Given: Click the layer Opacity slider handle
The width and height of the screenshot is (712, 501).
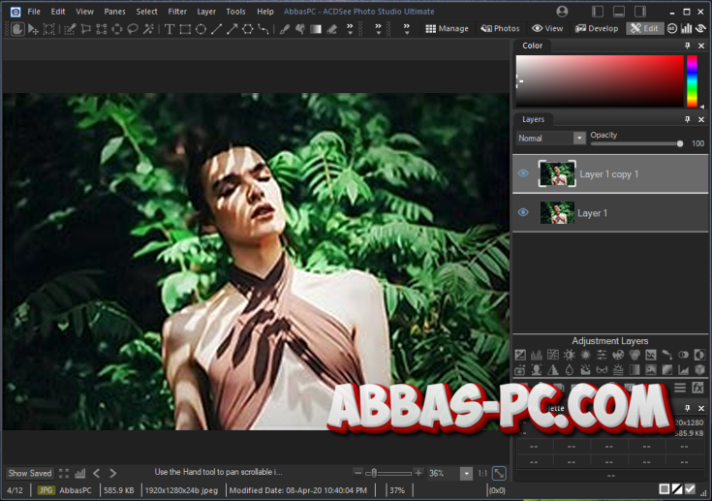Looking at the screenshot, I should coord(680,143).
